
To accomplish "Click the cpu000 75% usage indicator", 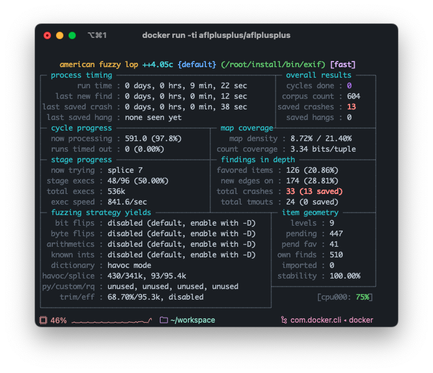I will click(x=345, y=297).
